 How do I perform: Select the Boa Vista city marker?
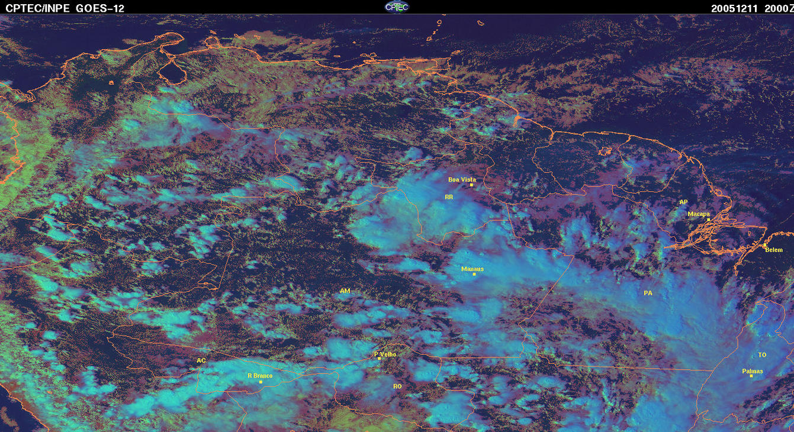(471, 185)
